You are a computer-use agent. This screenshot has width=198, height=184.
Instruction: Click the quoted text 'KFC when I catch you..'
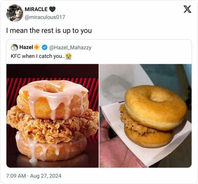(x=38, y=56)
